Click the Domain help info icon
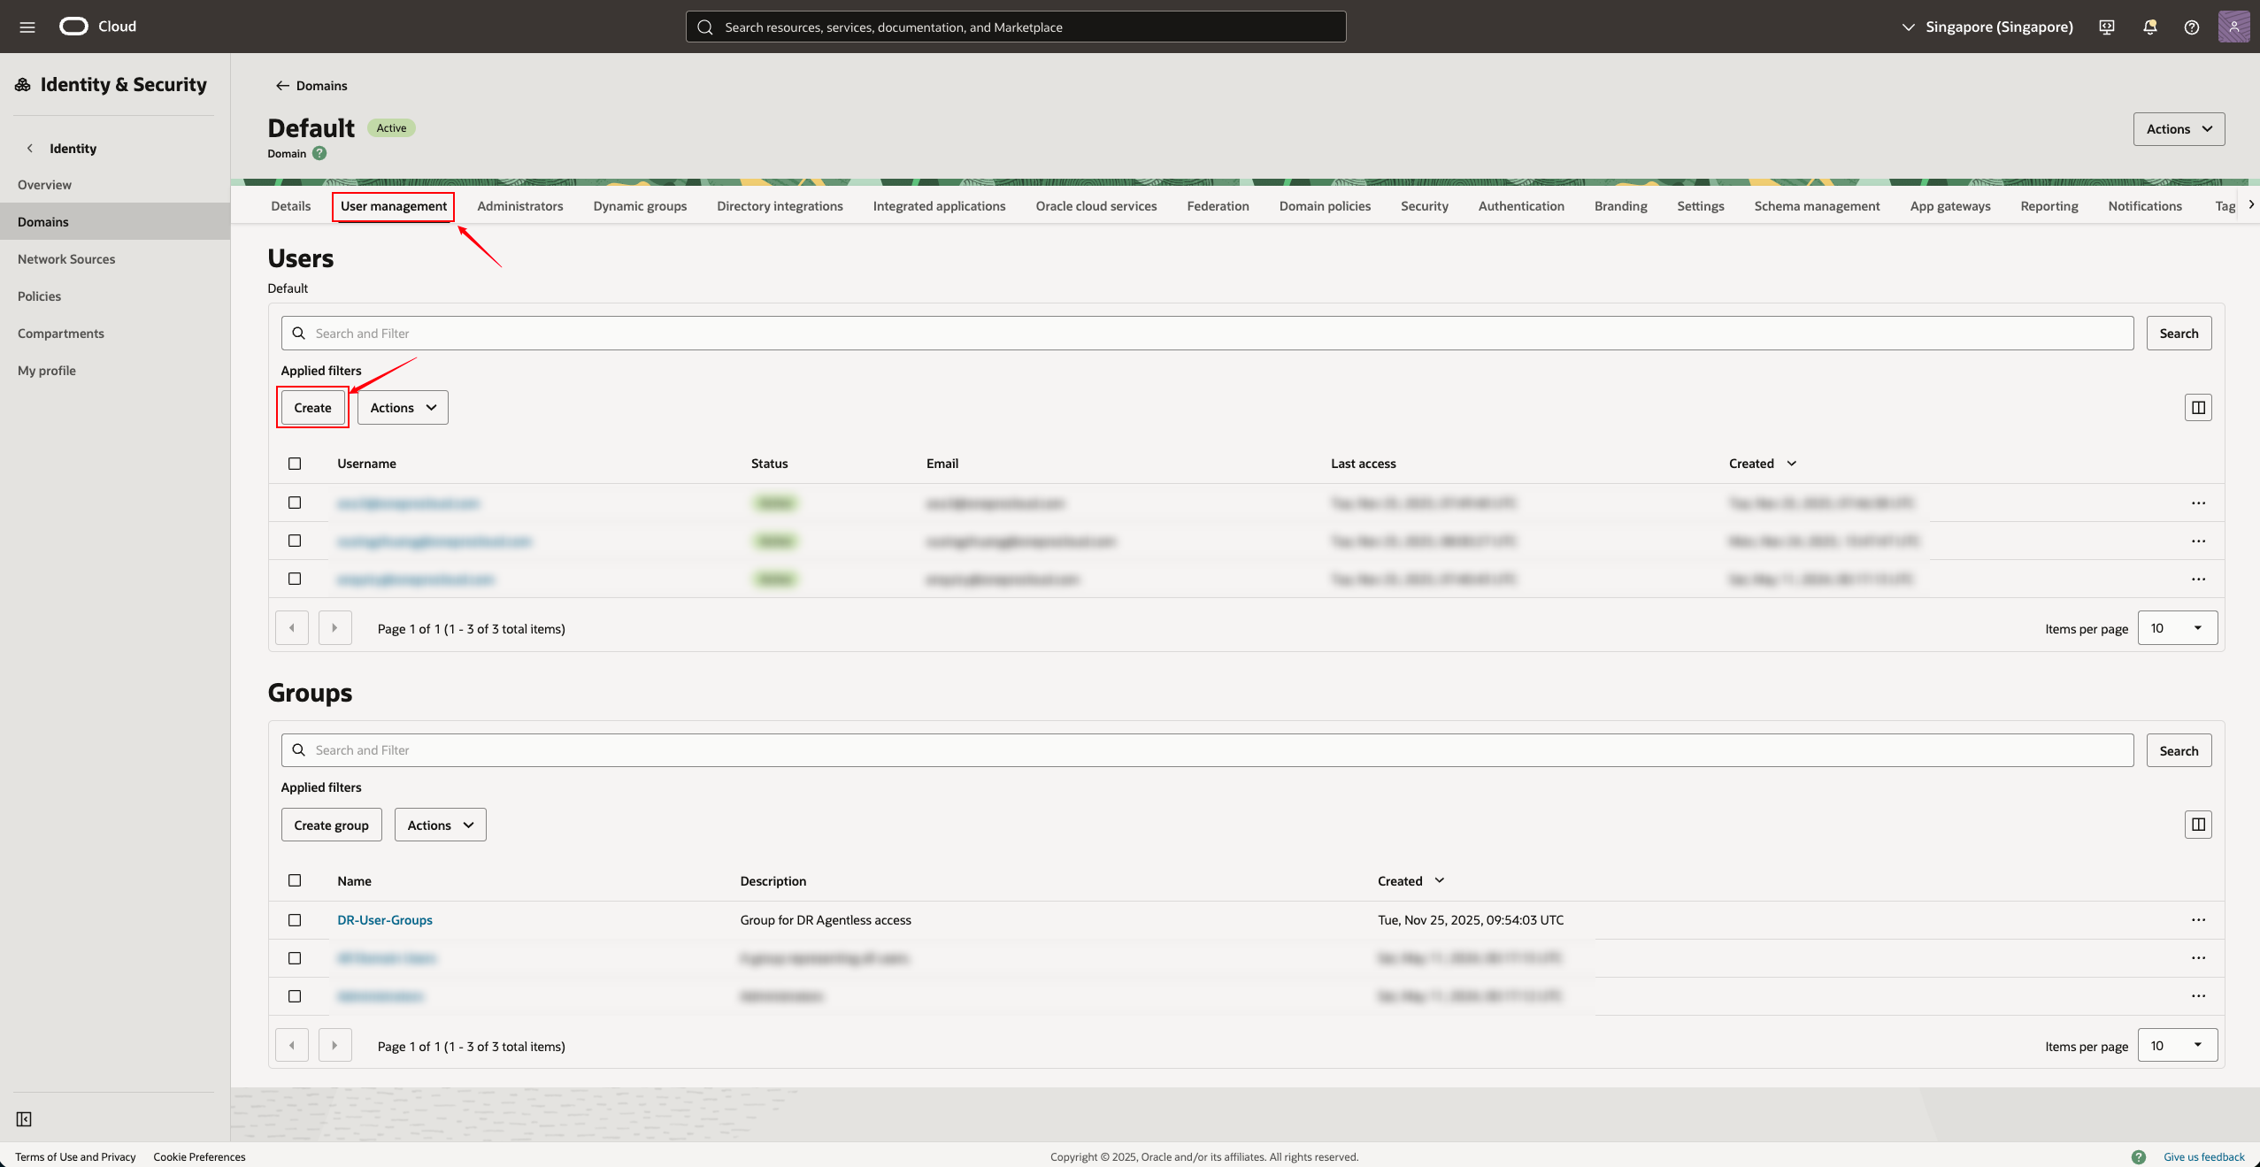Image resolution: width=2260 pixels, height=1167 pixels. 319,153
